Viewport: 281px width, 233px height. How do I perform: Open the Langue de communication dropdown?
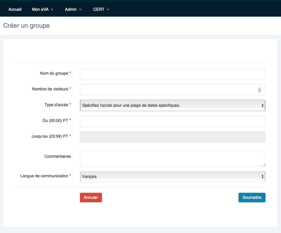point(173,176)
